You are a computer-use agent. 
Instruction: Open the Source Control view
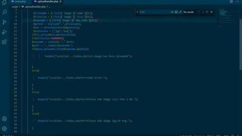click(x=4, y=22)
